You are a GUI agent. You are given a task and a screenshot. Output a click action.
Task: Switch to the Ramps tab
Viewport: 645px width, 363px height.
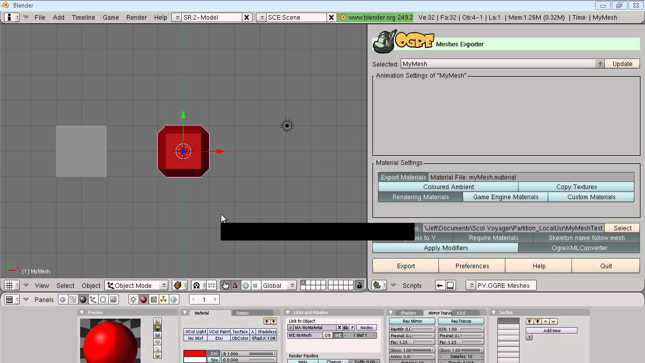point(242,313)
